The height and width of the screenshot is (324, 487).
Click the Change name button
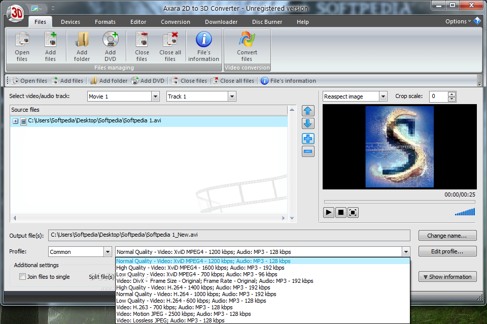[447, 236]
